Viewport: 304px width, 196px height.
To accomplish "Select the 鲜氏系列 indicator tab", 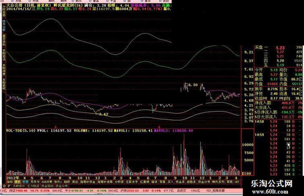I will (x=218, y=182).
